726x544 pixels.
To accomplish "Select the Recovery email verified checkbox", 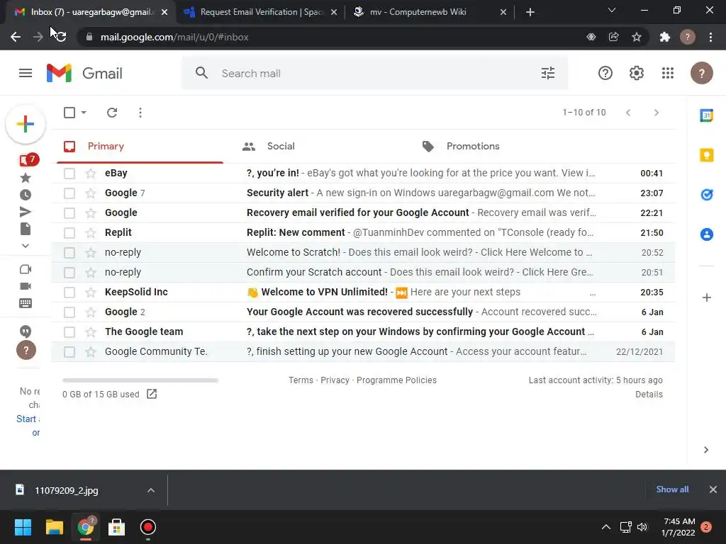I will (x=69, y=212).
